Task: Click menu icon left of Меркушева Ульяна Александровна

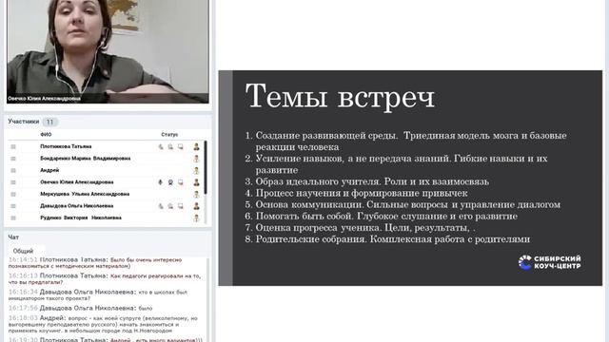Action: pos(13,194)
